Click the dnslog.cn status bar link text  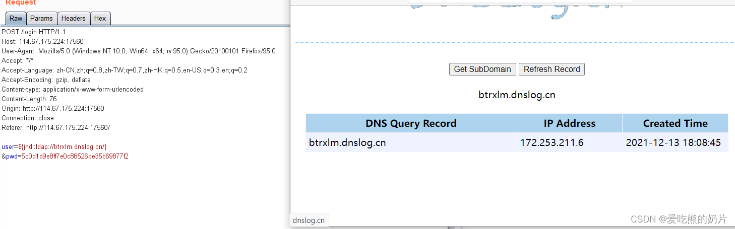(309, 220)
